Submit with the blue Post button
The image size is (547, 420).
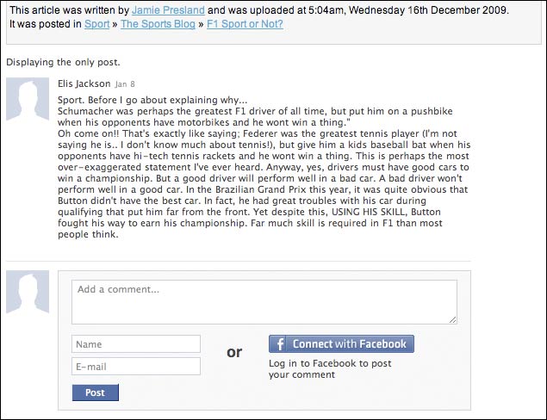coord(96,392)
